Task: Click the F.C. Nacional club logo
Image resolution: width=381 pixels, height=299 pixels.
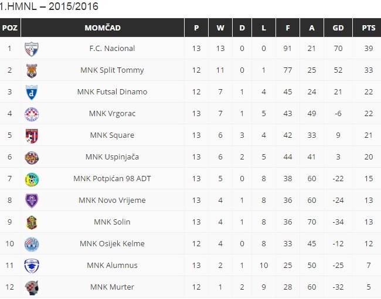Action: [31, 49]
